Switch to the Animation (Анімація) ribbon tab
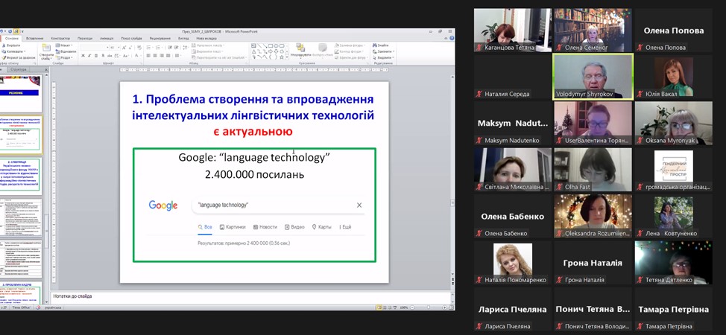 (107, 38)
